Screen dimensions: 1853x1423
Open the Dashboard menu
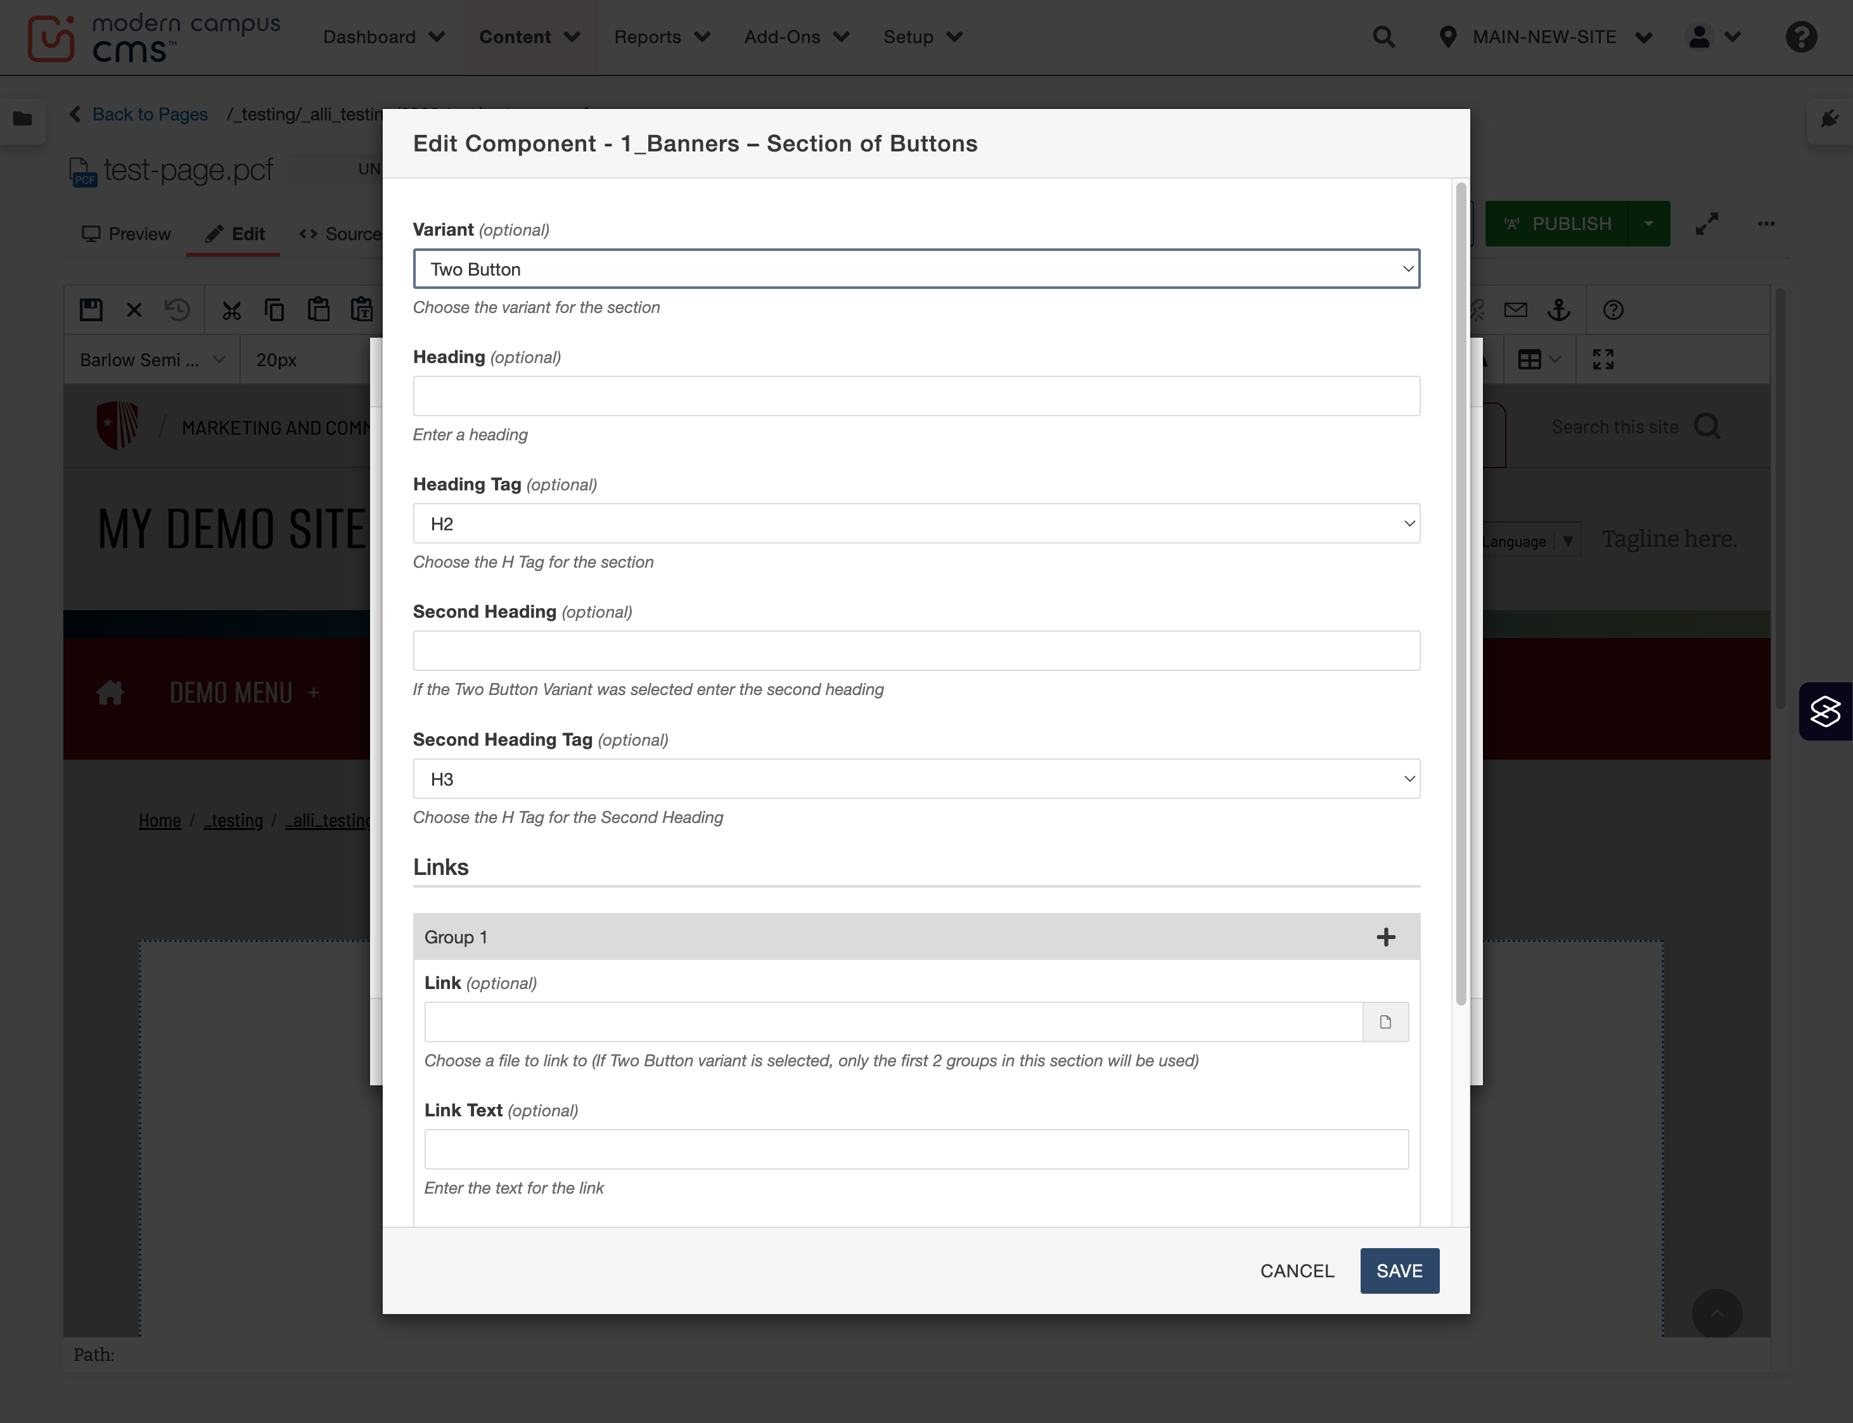point(384,36)
